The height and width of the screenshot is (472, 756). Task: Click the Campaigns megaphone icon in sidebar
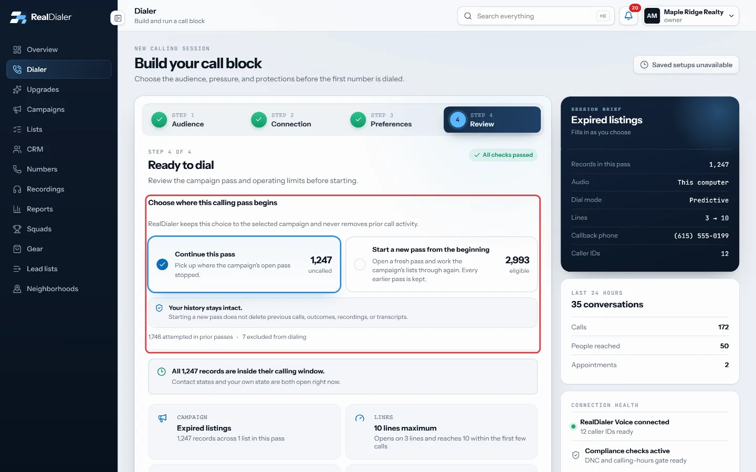coord(17,110)
